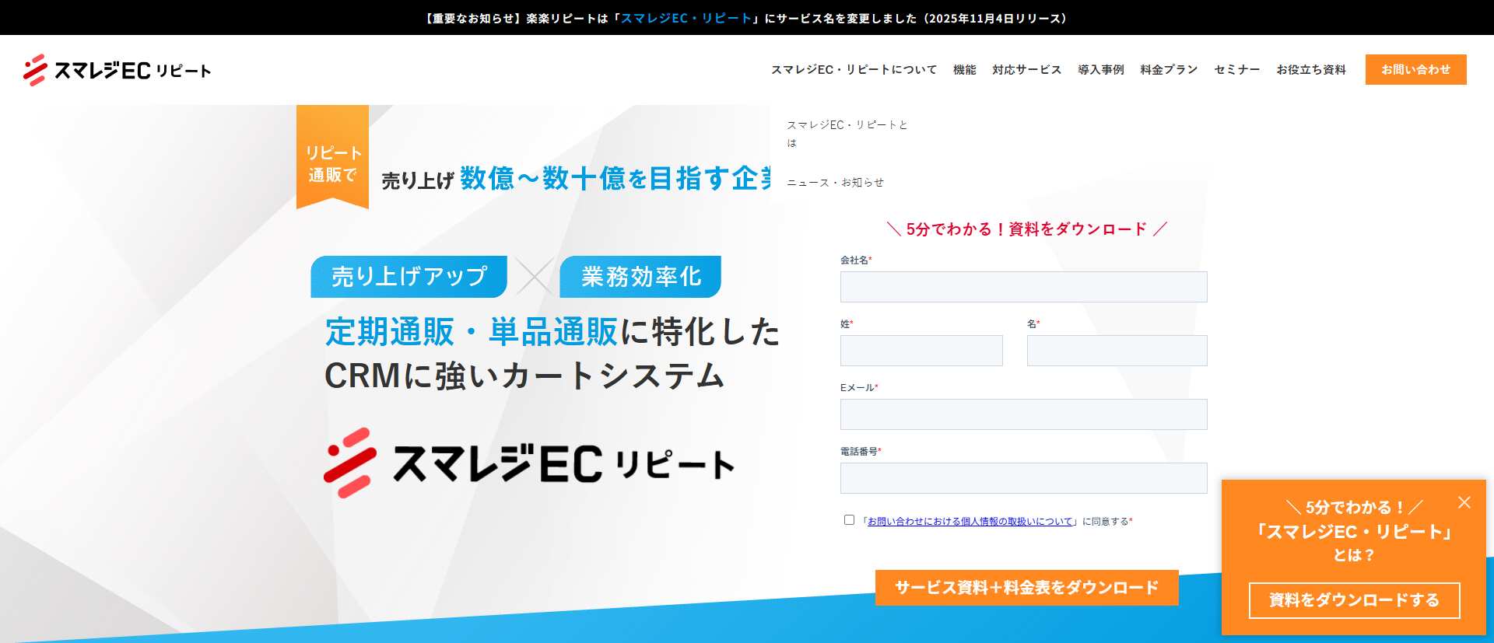The image size is (1494, 643).
Task: Open ニュース・お知らせ submenu link
Action: click(x=835, y=183)
